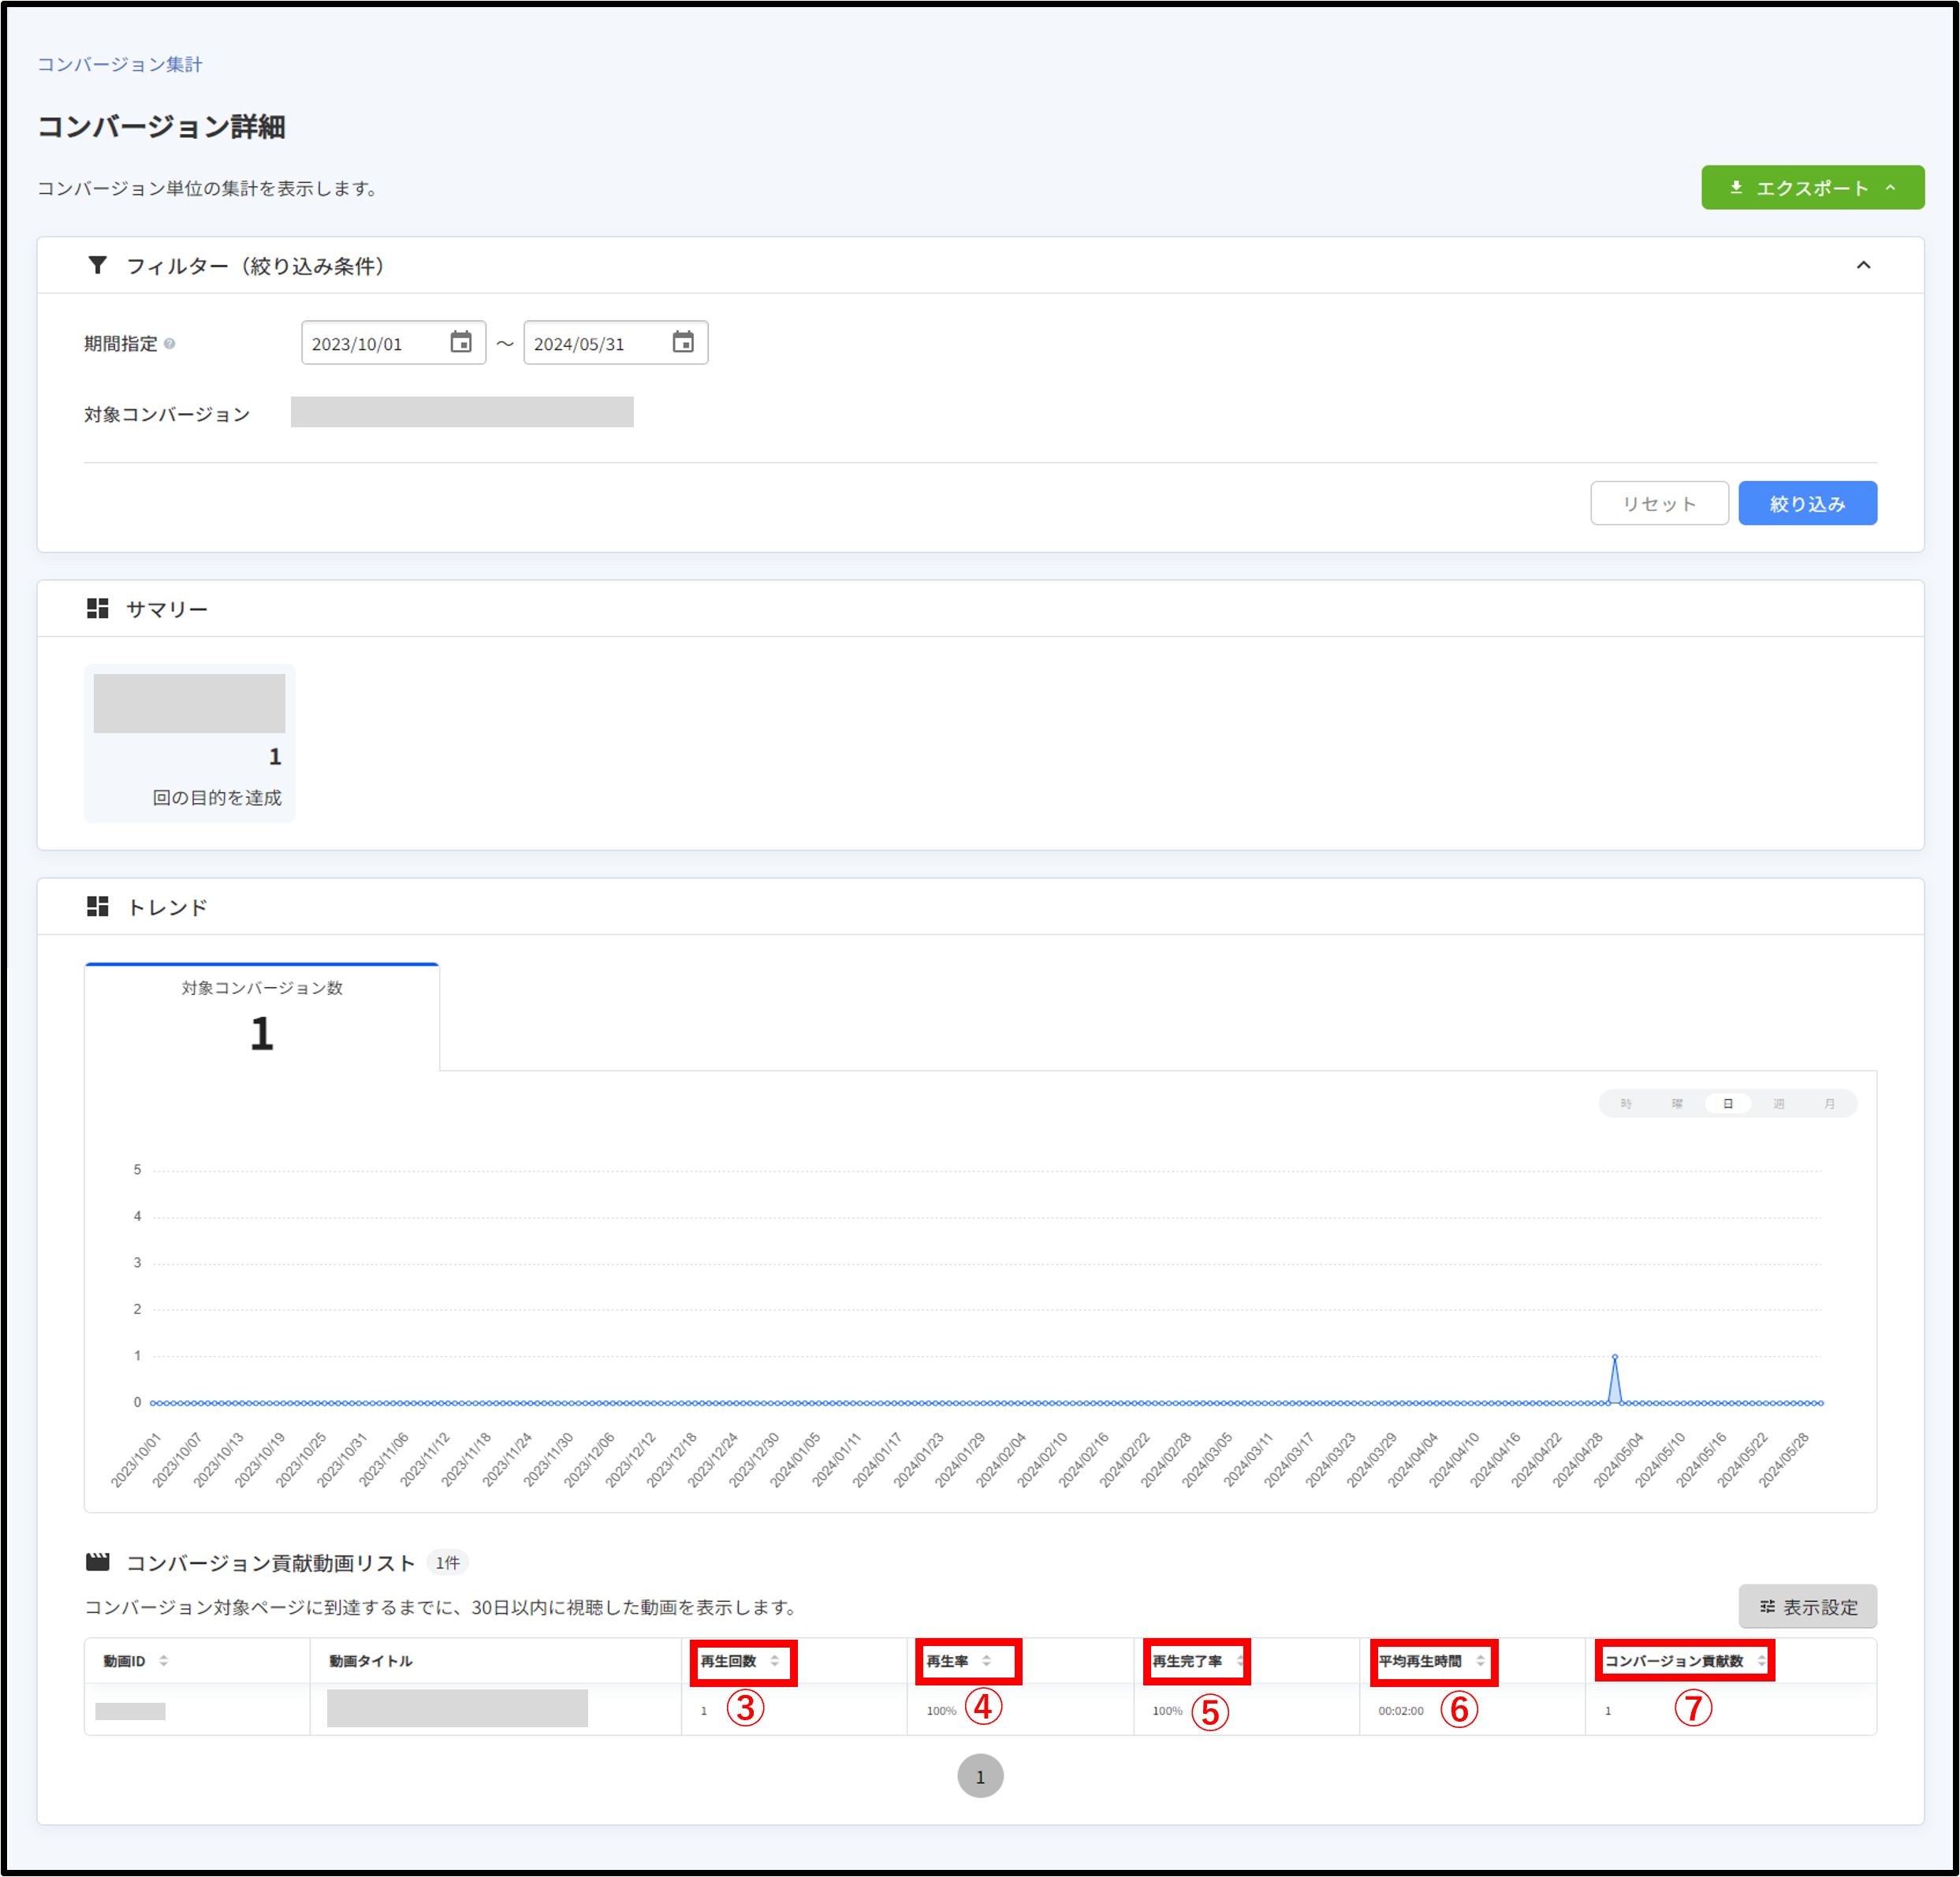Sort by 再生率 column sort arrows
The height and width of the screenshot is (1877, 1960).
986,1660
